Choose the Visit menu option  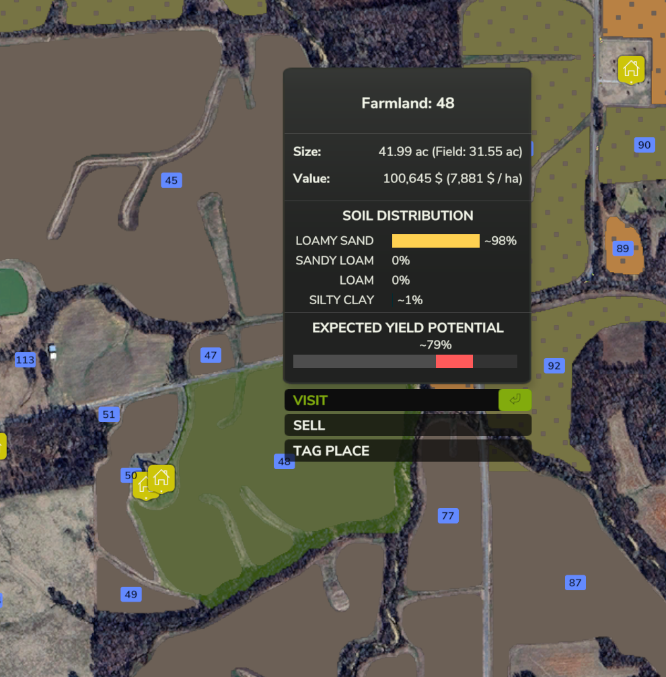pos(390,400)
